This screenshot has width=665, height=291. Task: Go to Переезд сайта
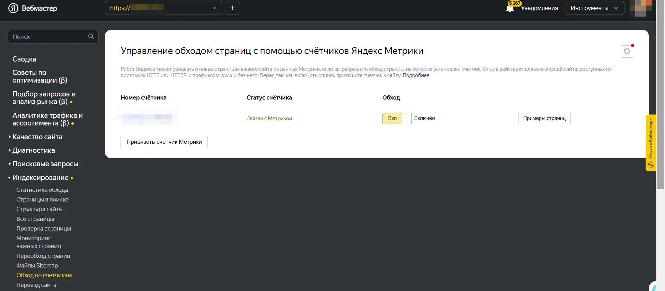coord(36,285)
